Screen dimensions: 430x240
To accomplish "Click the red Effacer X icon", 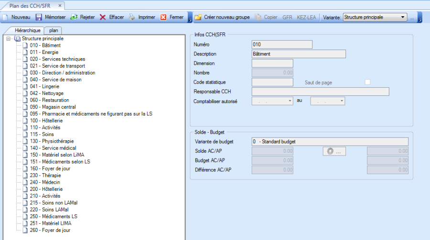I will [x=103, y=17].
